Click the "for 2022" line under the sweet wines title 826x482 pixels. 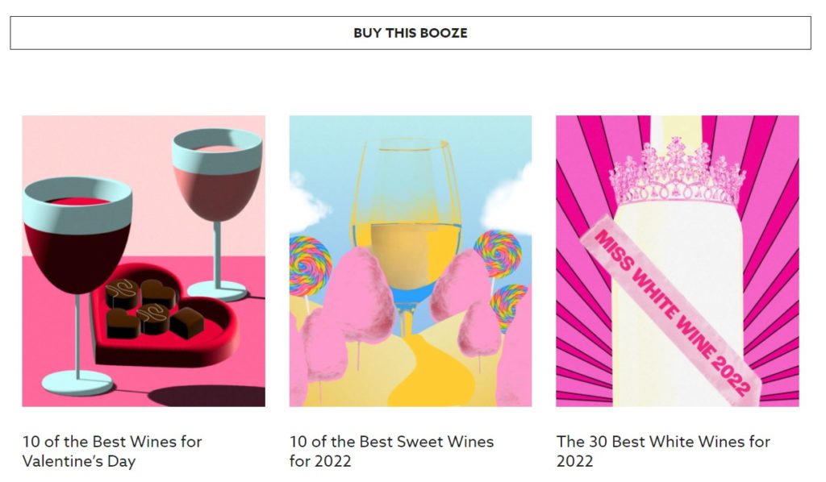319,461
